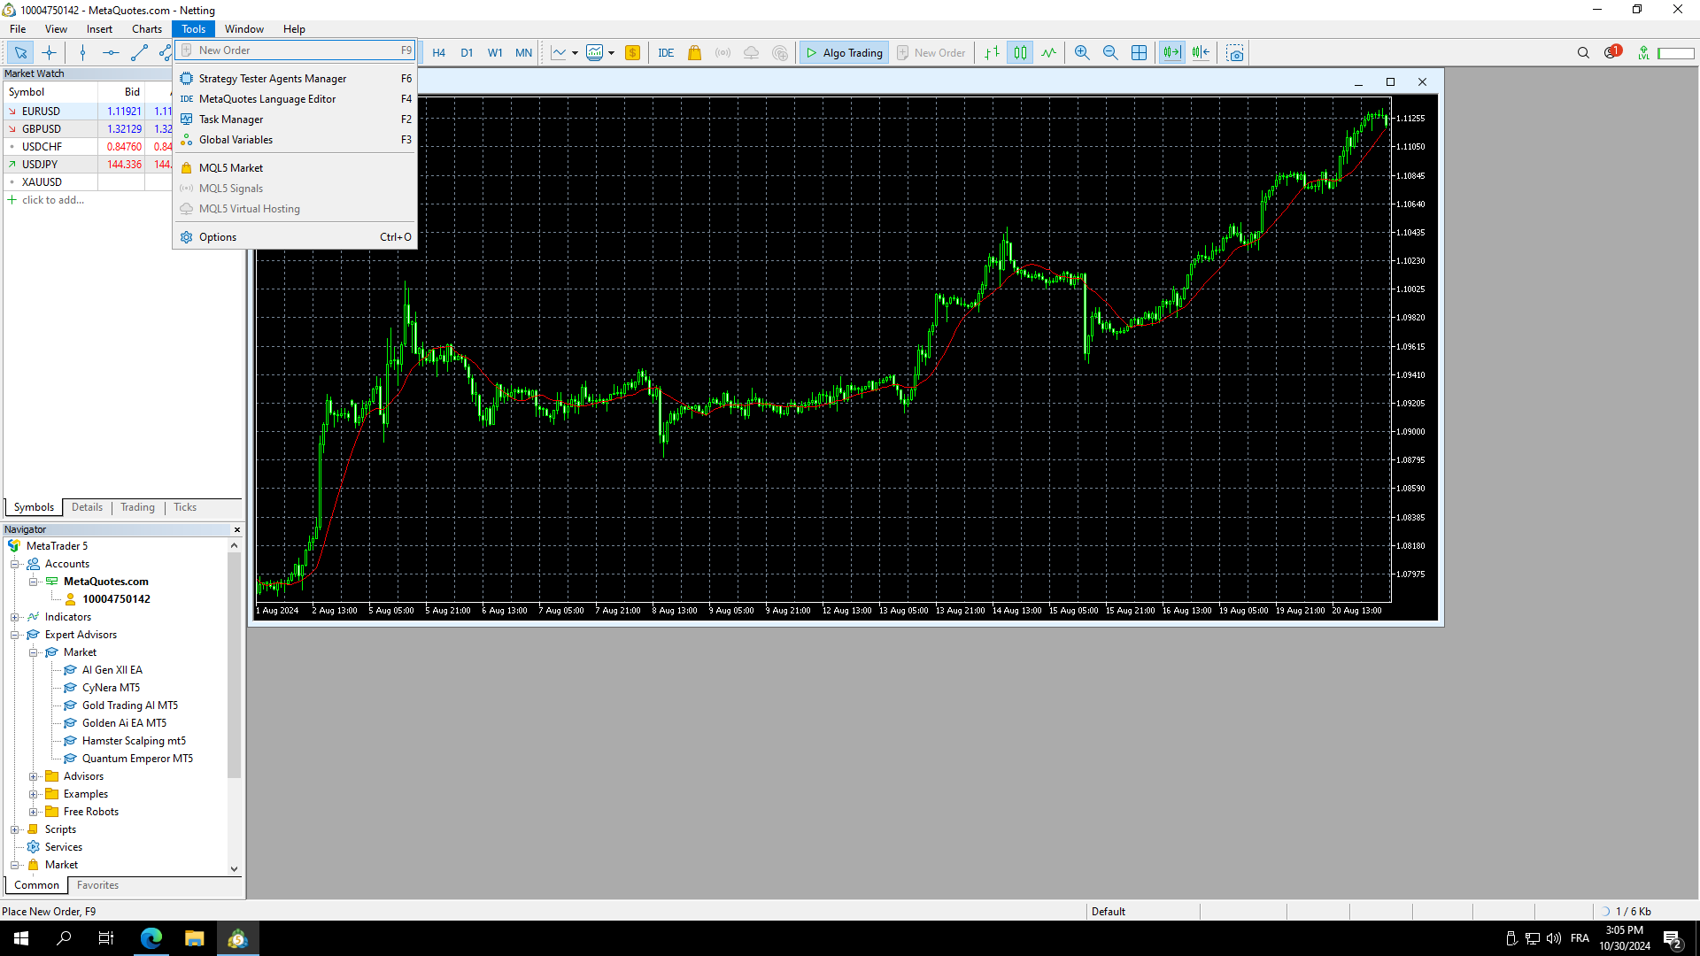Switch to Favorites tab in Navigator
The height and width of the screenshot is (956, 1700).
click(x=97, y=885)
